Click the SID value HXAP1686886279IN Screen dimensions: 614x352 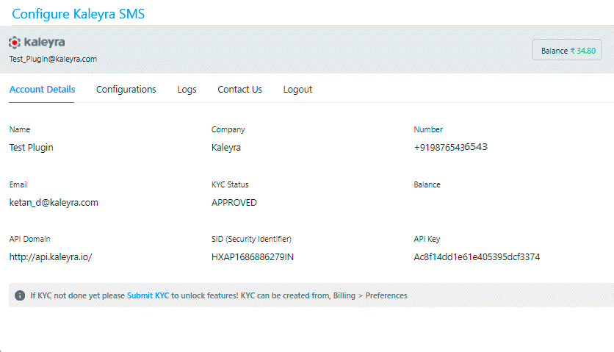coord(253,257)
